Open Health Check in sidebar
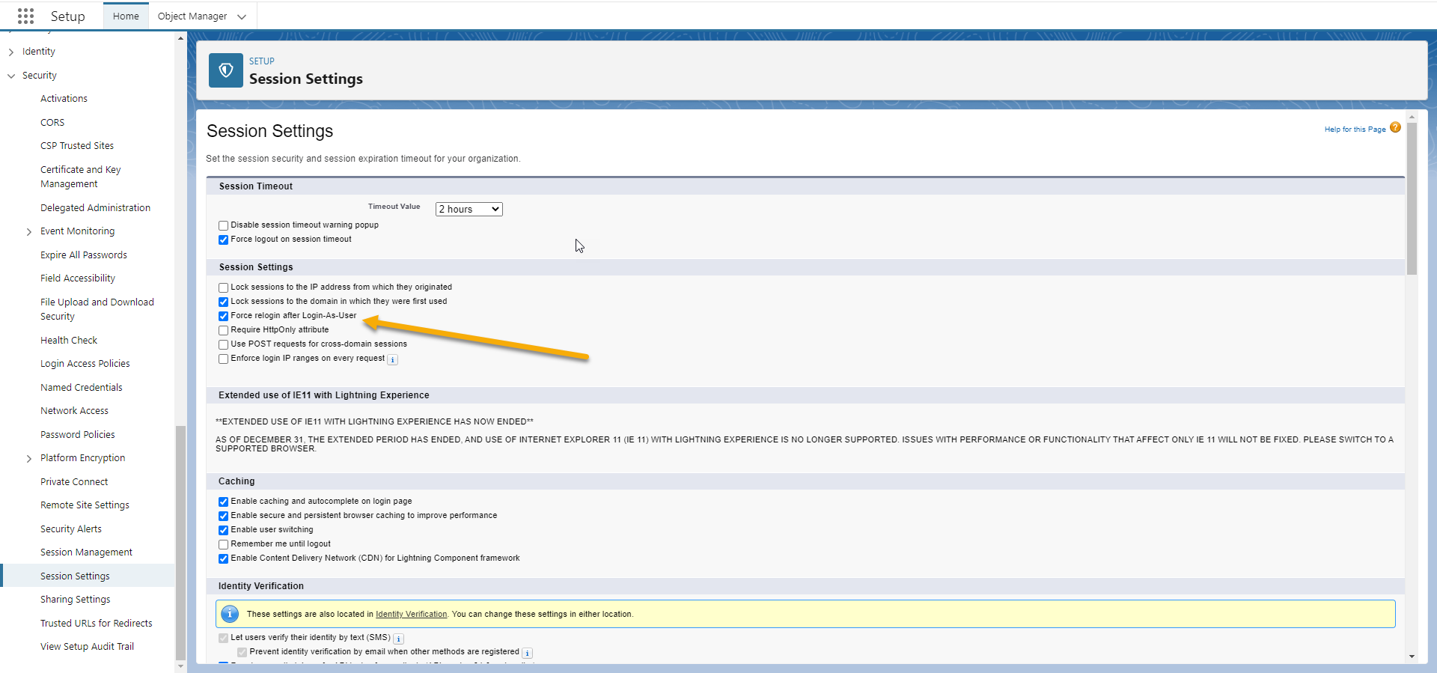This screenshot has width=1437, height=673. click(69, 341)
